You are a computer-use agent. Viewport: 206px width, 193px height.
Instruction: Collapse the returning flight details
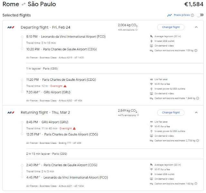(196, 113)
